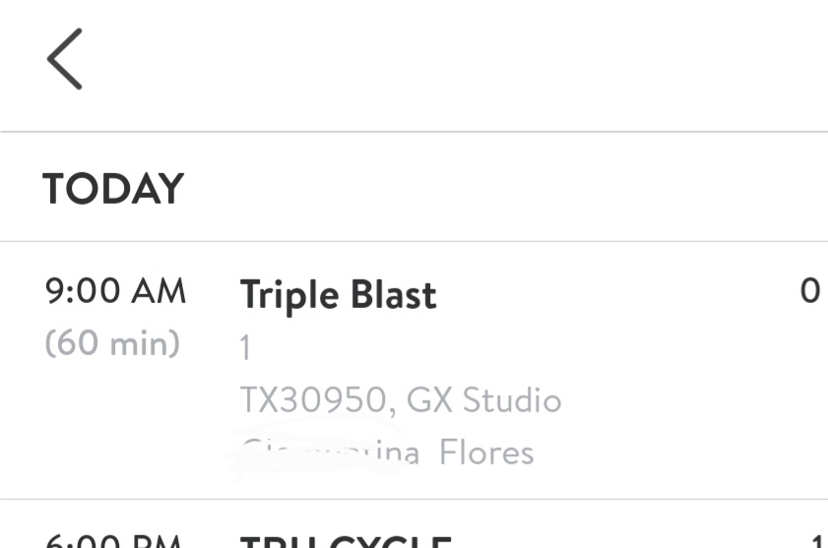Select the 6:00 PM class time
This screenshot has width=828, height=548.
pos(115,541)
